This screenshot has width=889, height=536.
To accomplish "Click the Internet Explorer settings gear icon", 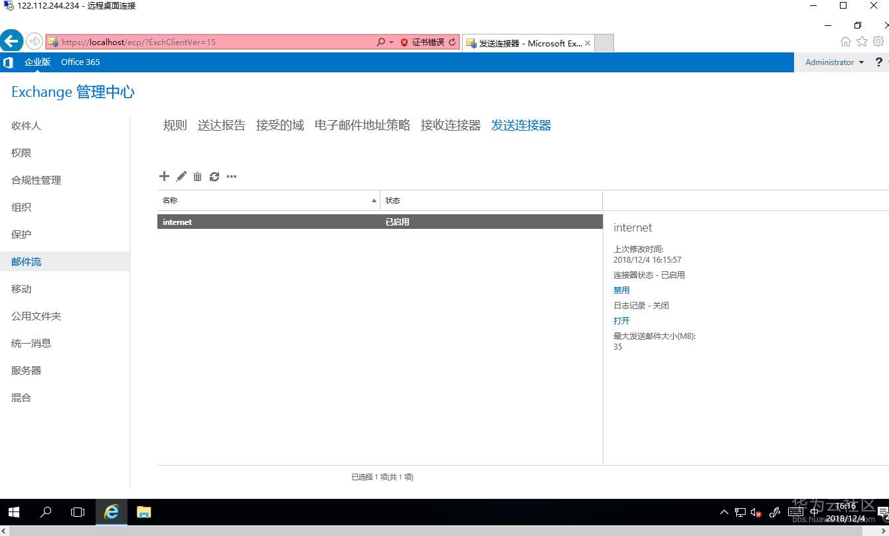I will pyautogui.click(x=878, y=40).
